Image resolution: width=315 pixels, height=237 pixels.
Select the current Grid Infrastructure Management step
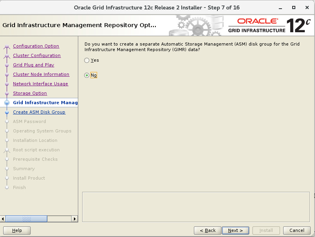[45, 103]
